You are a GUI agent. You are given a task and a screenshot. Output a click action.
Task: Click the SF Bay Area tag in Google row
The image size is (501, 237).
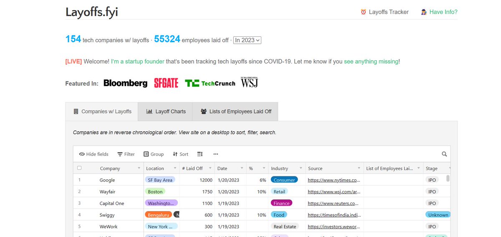pos(160,180)
